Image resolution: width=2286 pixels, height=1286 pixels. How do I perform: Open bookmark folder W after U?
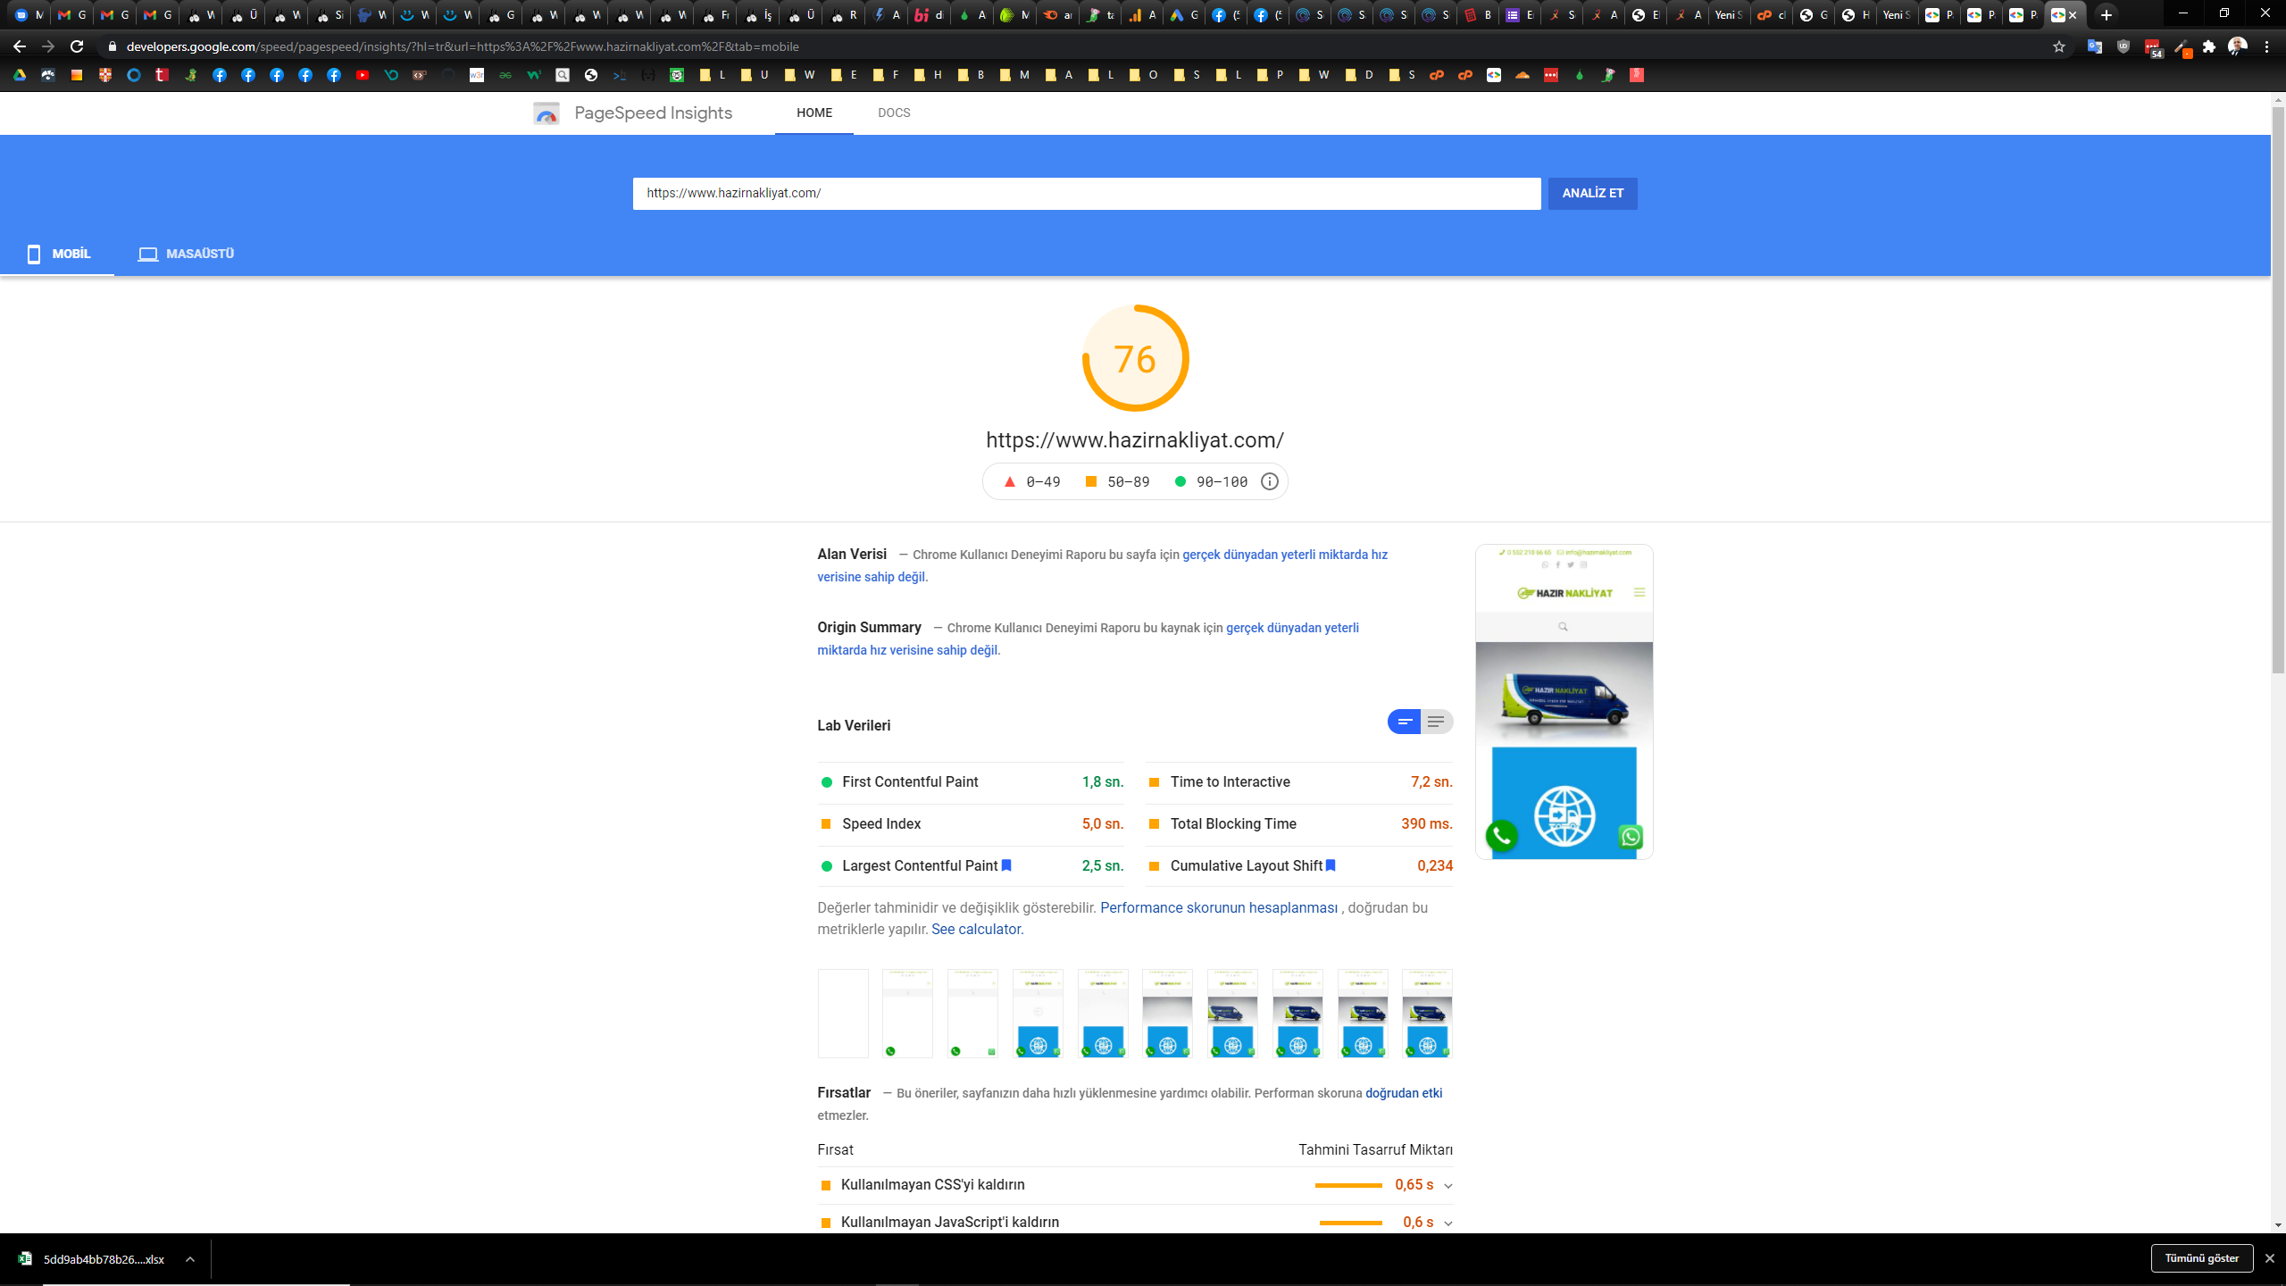tap(800, 75)
